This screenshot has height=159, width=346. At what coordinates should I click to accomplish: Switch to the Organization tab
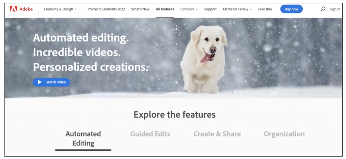pyautogui.click(x=284, y=134)
